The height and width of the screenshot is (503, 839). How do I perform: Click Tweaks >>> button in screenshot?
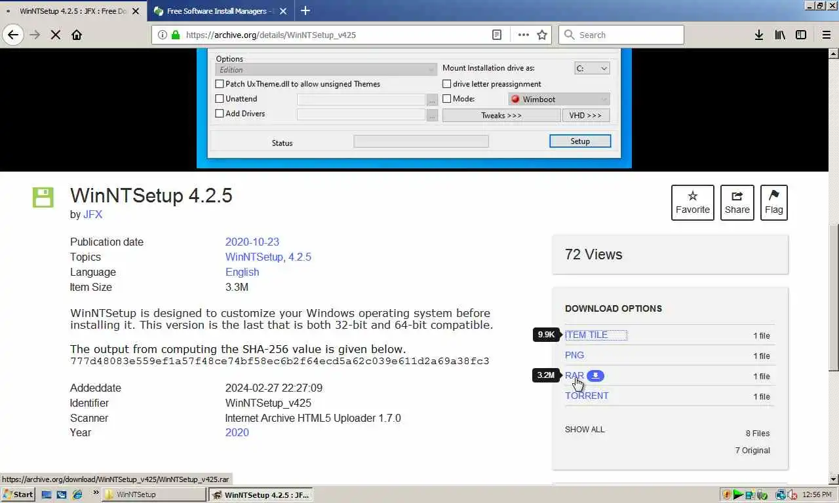pos(501,115)
